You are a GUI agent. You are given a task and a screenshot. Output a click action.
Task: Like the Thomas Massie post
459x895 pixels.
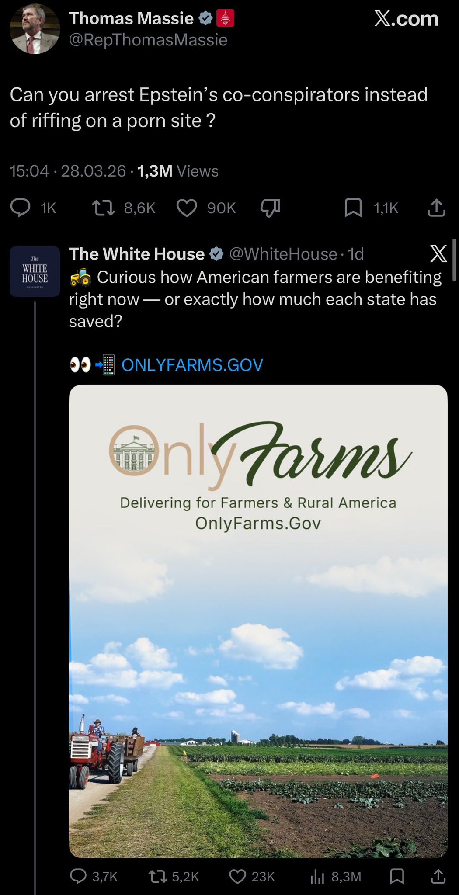[x=187, y=208]
